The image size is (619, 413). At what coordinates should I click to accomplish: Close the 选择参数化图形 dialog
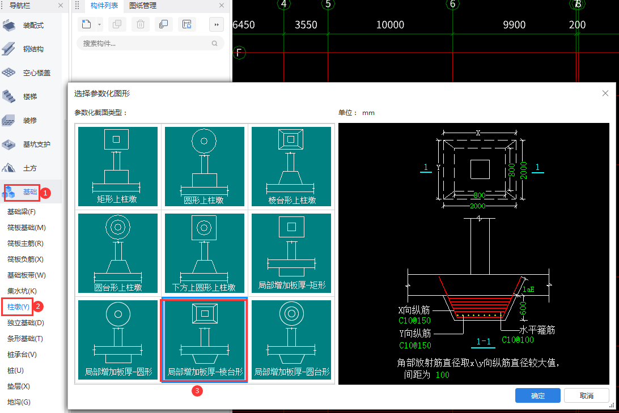tap(605, 93)
